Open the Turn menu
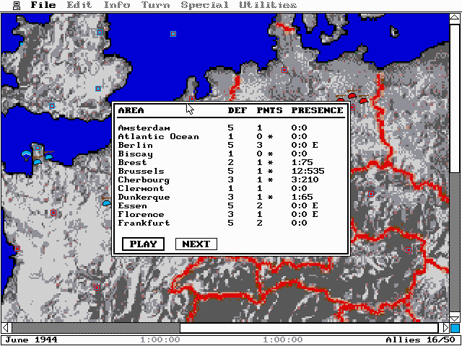 pos(156,5)
